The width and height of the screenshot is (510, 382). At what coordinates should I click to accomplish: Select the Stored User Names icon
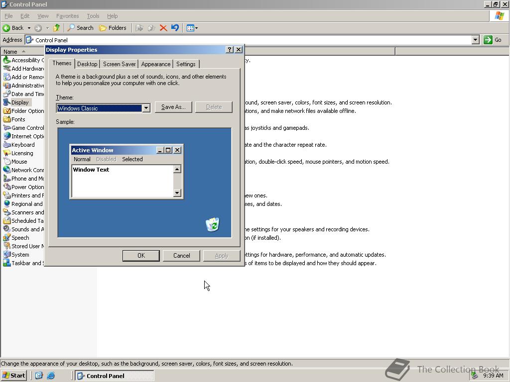(6, 246)
